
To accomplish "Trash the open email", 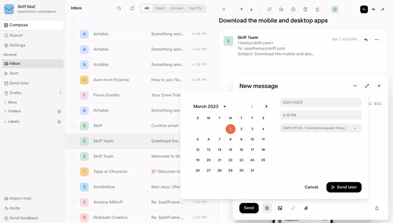I will (x=318, y=9).
